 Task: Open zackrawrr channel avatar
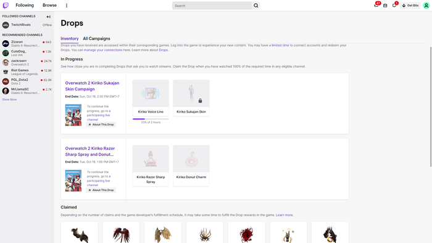[x=6, y=62]
